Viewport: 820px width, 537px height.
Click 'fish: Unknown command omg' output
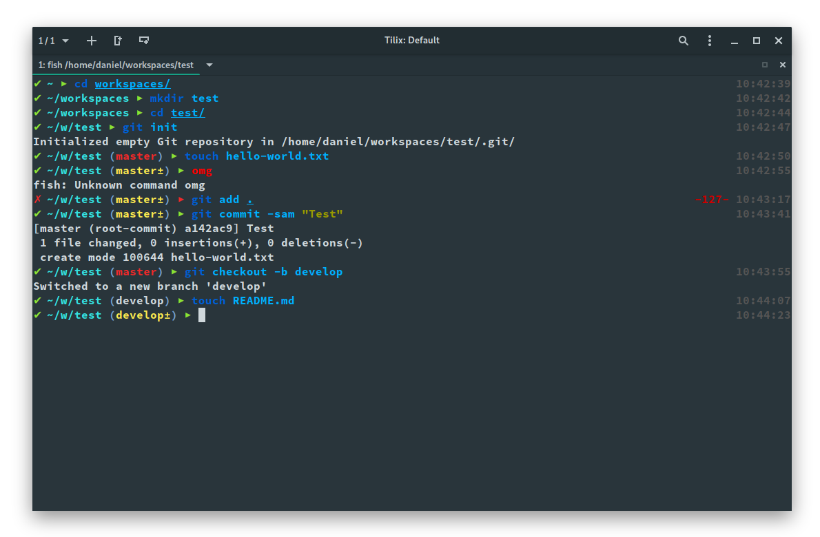119,185
